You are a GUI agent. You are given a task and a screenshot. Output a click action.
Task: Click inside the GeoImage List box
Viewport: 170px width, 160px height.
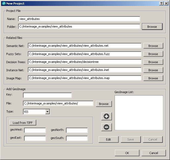(x=139, y=113)
